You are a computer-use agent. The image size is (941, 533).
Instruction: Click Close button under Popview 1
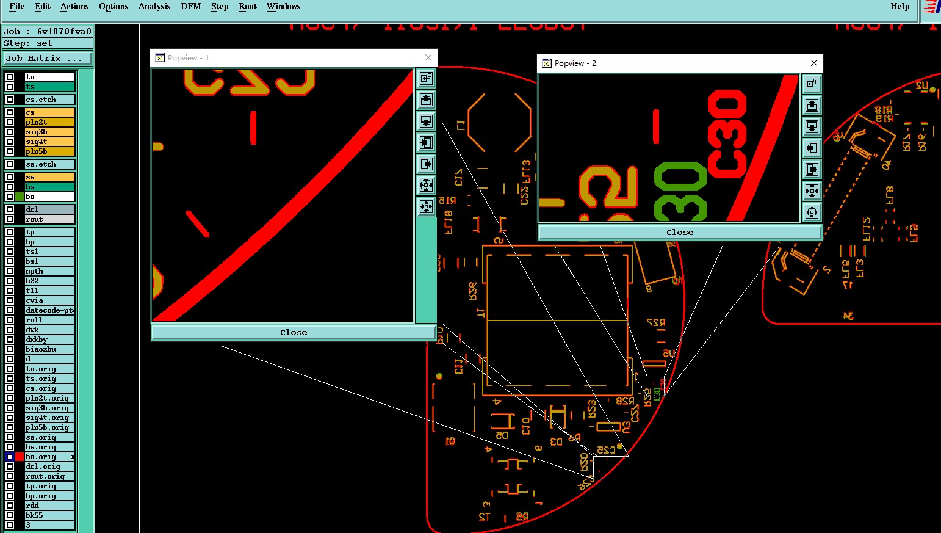(x=294, y=333)
